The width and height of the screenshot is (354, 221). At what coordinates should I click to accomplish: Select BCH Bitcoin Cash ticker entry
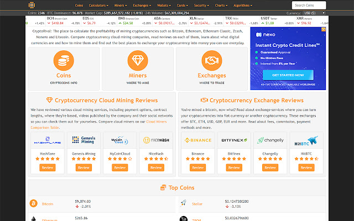coord(63,21)
